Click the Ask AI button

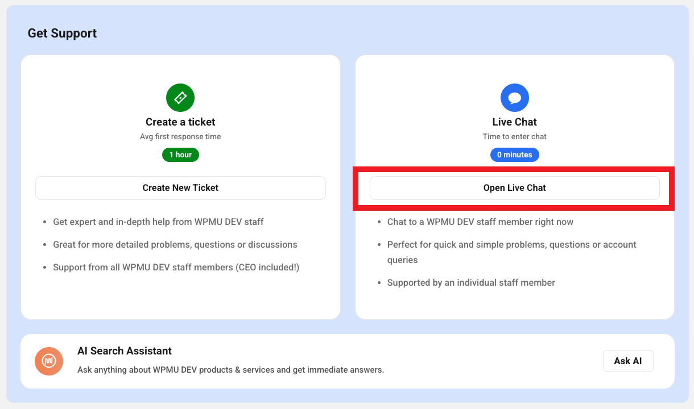[628, 361]
